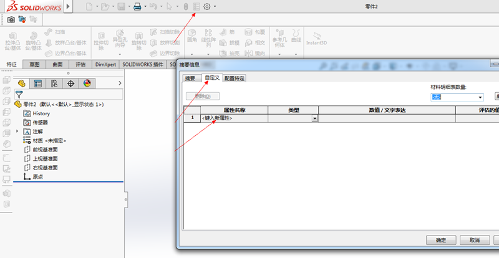Click 筋 rib tool
Screen dimensions: 499x258
[x=227, y=32]
